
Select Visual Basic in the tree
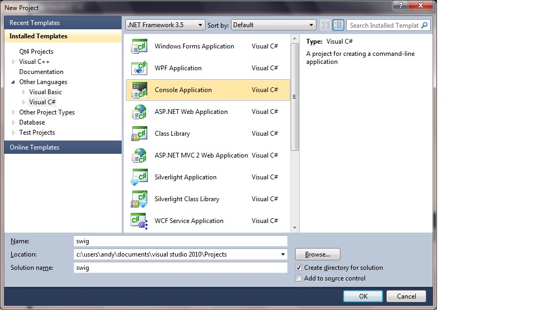point(45,92)
